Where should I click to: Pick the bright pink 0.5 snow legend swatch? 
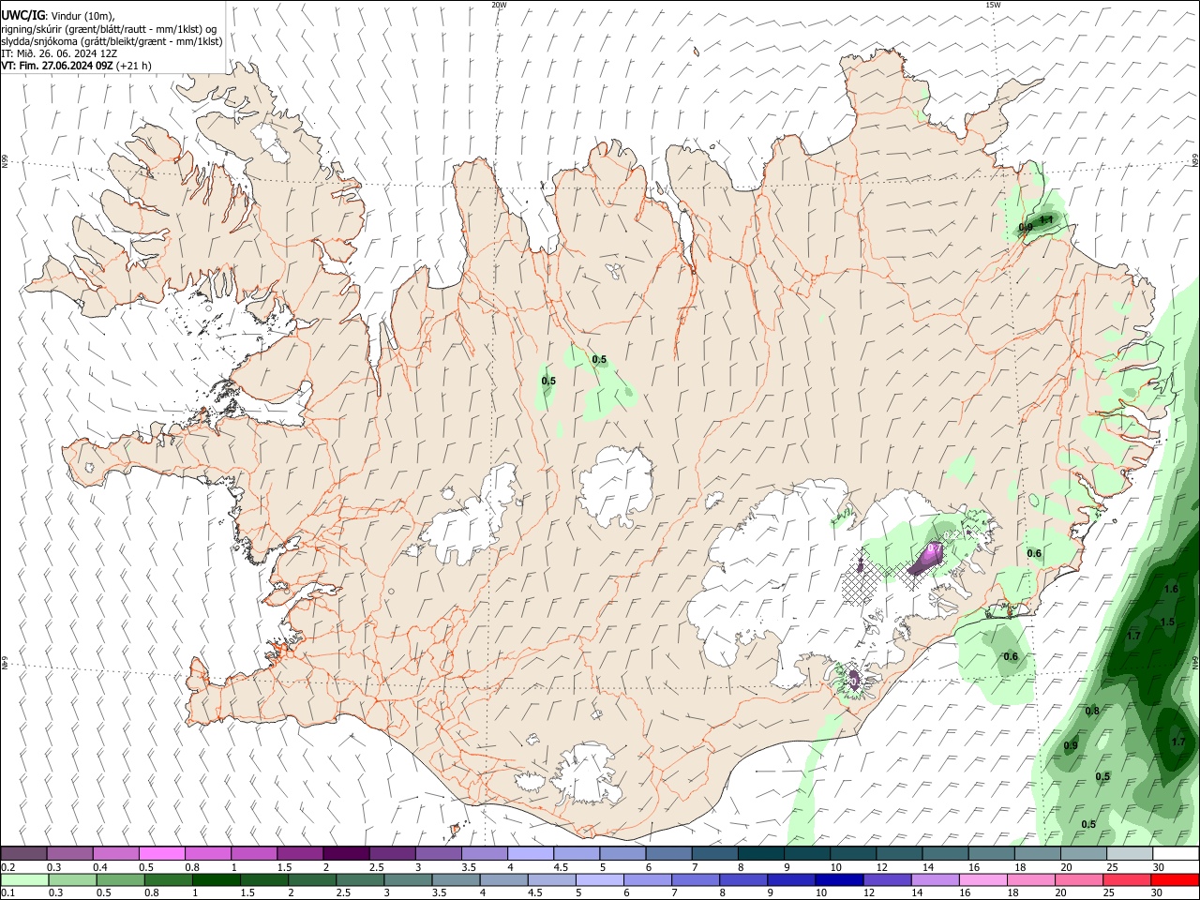161,854
